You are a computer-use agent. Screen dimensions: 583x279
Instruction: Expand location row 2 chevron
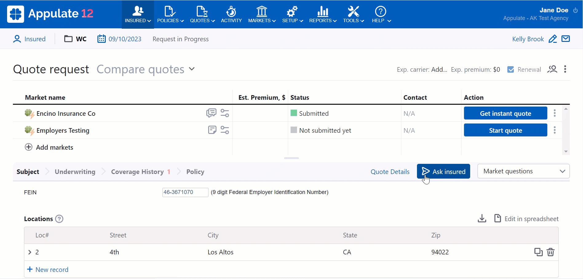30,252
